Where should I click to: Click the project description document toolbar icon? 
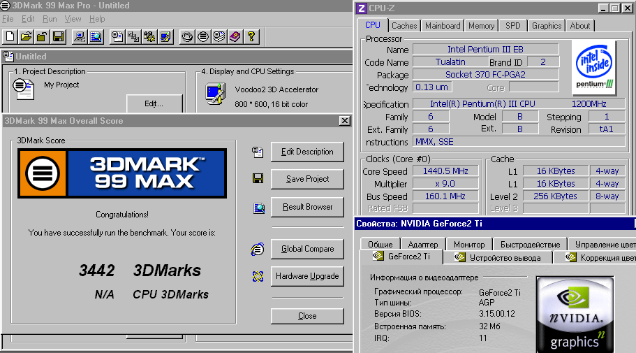point(117,36)
